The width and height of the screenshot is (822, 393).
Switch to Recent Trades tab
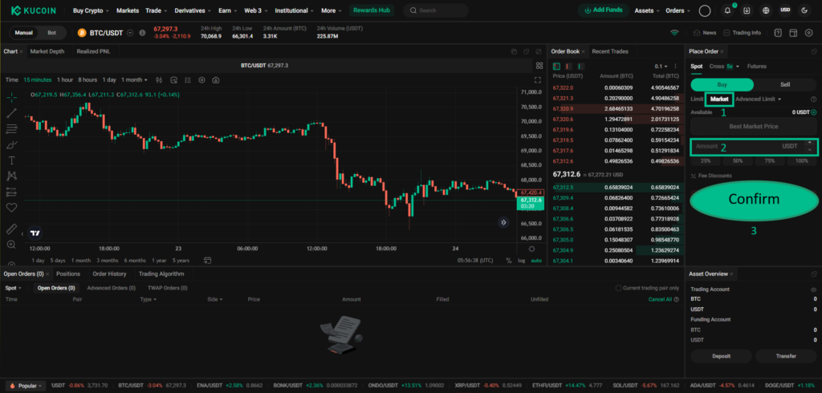[x=610, y=51]
